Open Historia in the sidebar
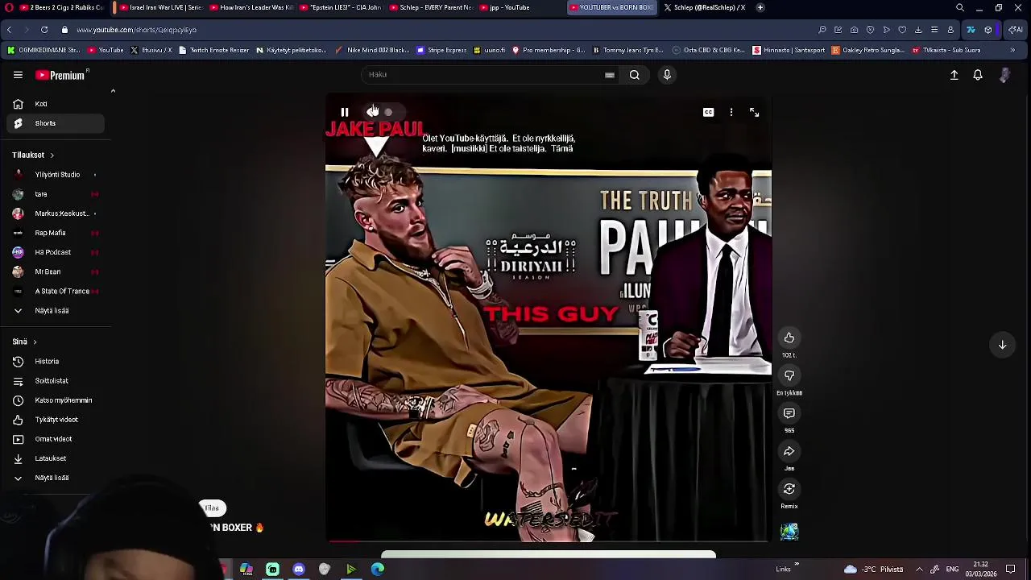The height and width of the screenshot is (580, 1031). (56, 361)
